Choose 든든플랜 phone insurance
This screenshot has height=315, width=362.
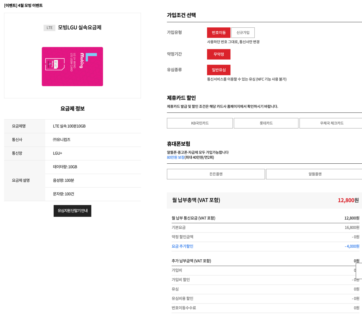(216, 174)
